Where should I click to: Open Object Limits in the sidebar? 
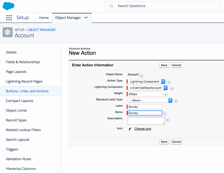16,110
